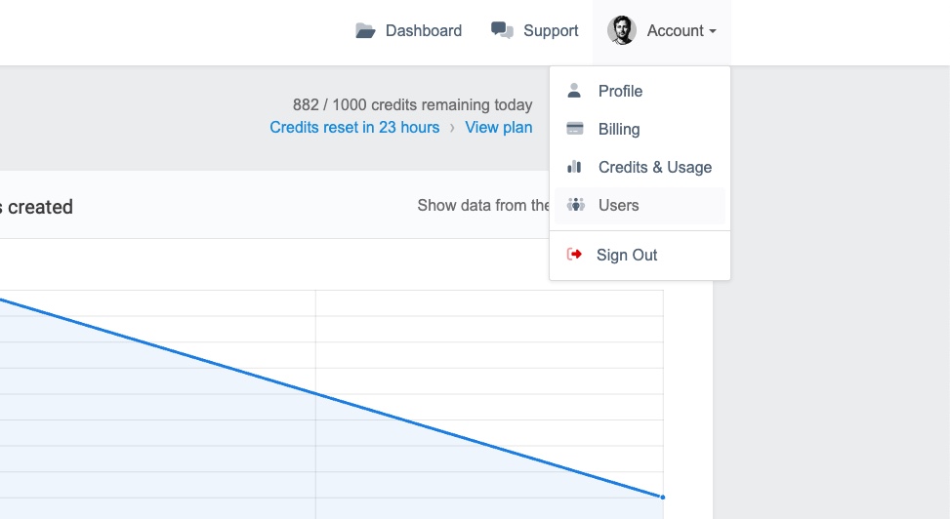This screenshot has height=519, width=950.
Task: Click the Credits & Usage bar chart icon
Action: click(574, 167)
